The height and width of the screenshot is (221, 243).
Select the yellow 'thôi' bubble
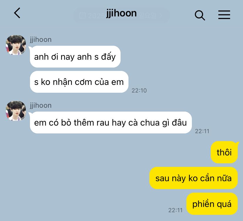[x=224, y=152]
